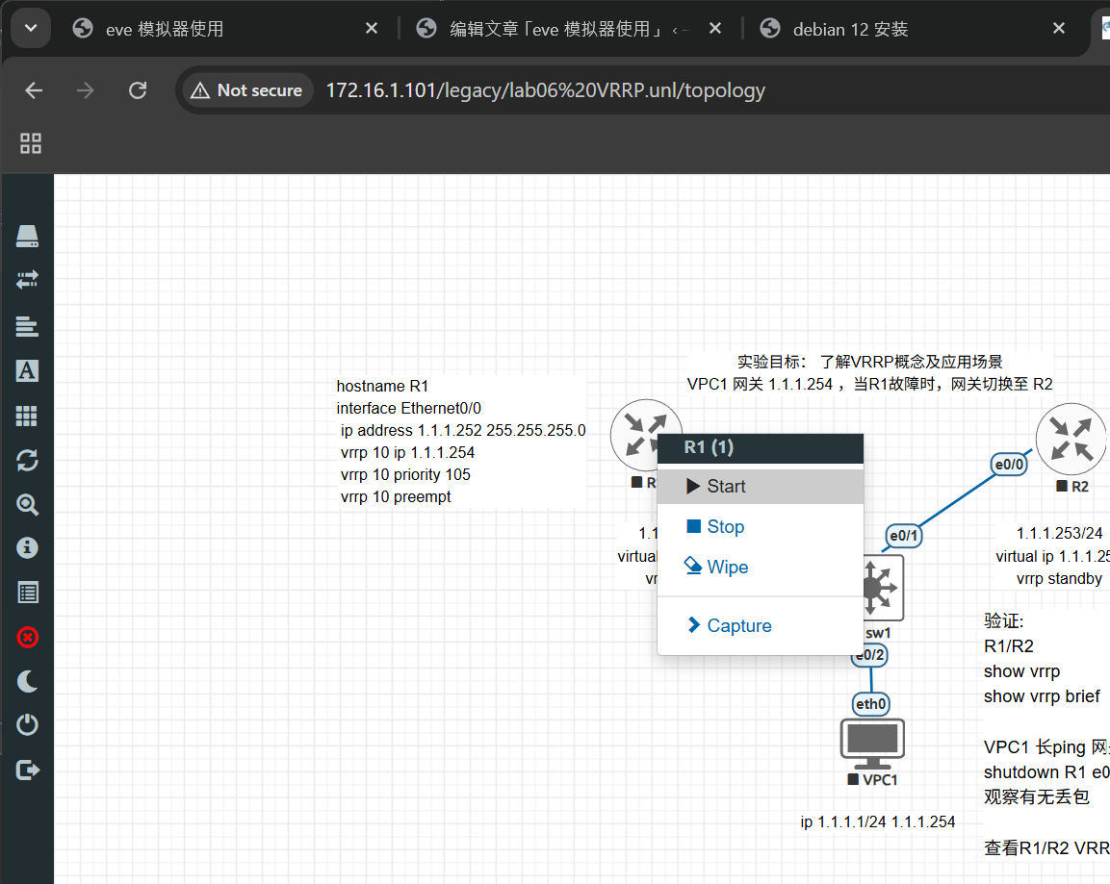Open the browser tab search dropdown arrow

click(x=31, y=29)
